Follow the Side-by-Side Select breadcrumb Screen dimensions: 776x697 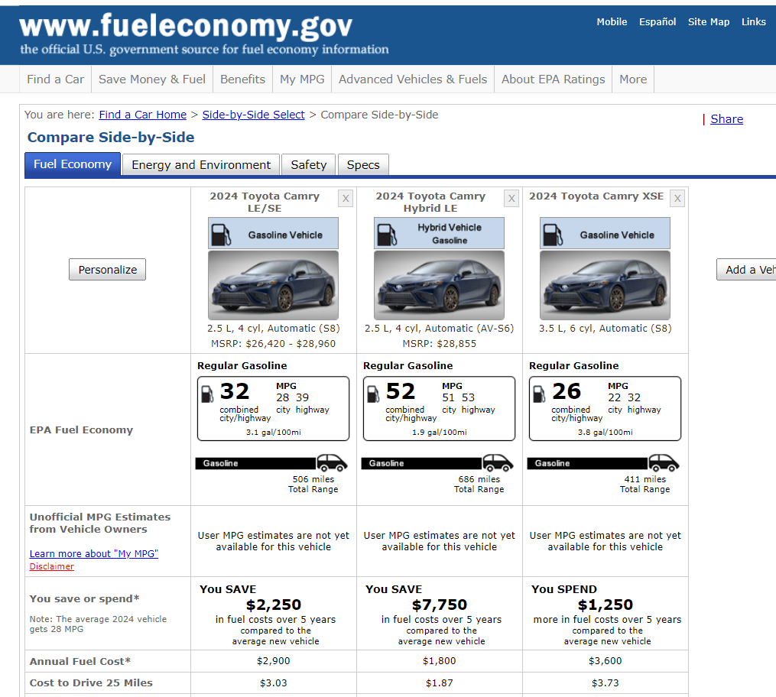tap(253, 115)
